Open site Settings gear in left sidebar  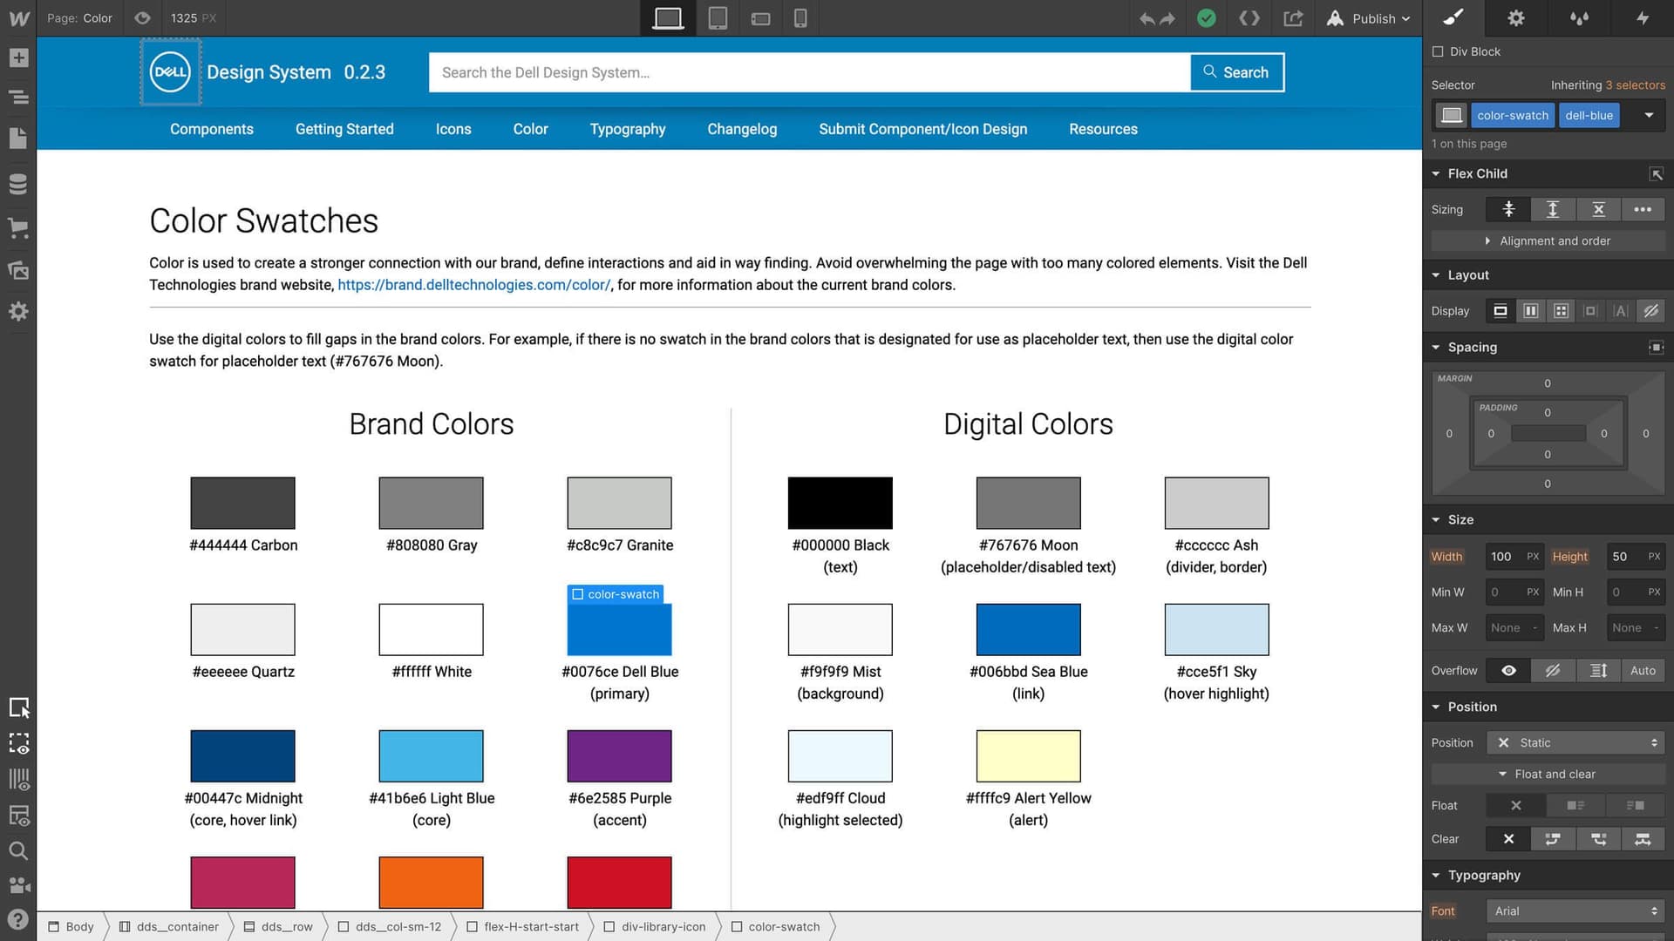pyautogui.click(x=18, y=311)
